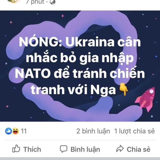Click the Bình luận button label
This screenshot has height=160, width=160.
pyautogui.click(x=85, y=149)
